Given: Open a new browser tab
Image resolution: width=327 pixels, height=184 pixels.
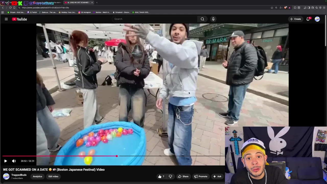Looking at the screenshot, I should (x=97, y=3).
